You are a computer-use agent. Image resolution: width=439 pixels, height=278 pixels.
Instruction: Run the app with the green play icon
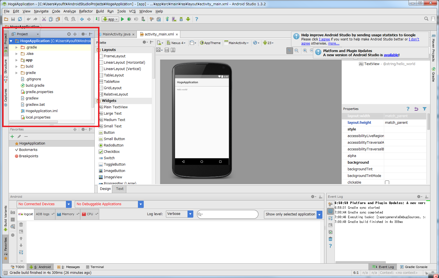click(122, 19)
